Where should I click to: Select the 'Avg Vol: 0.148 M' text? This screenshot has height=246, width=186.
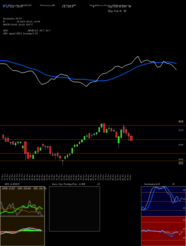[119, 7]
